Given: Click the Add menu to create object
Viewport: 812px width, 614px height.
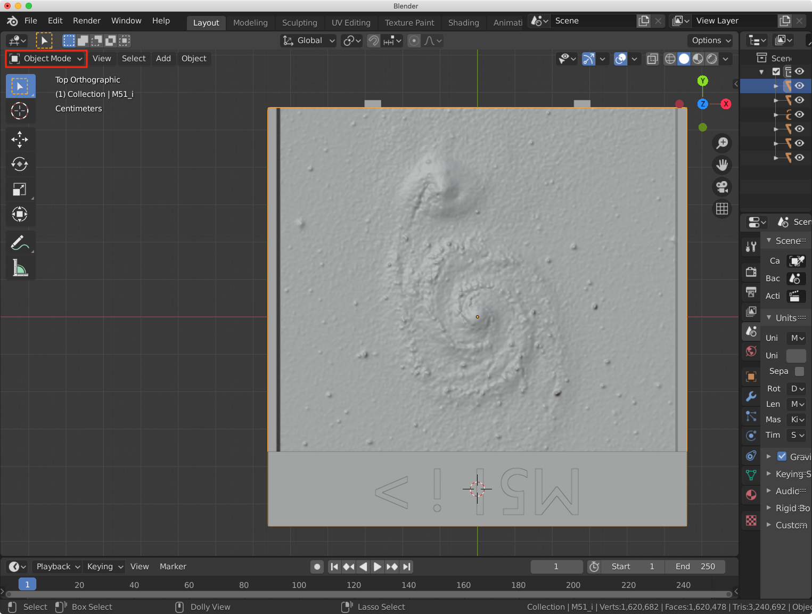Looking at the screenshot, I should 163,59.
